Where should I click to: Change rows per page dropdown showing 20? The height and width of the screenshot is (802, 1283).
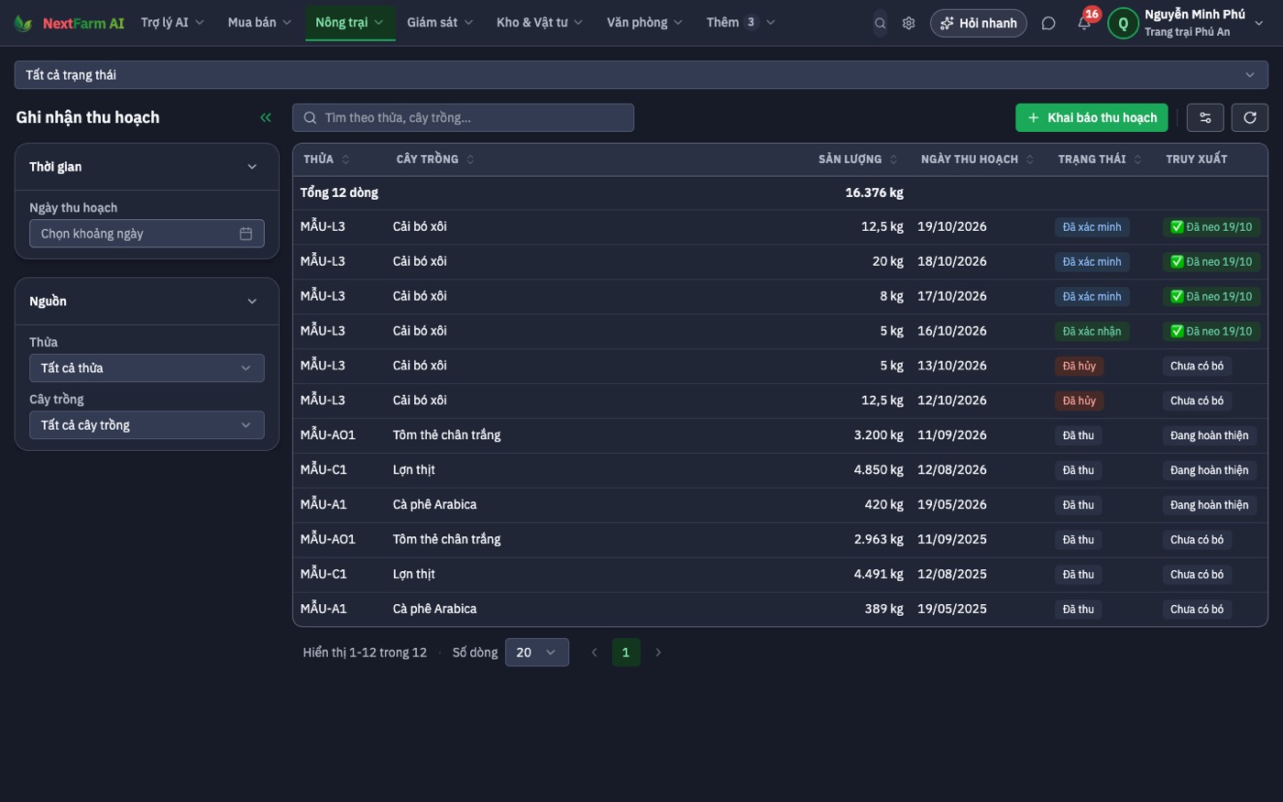537,653
